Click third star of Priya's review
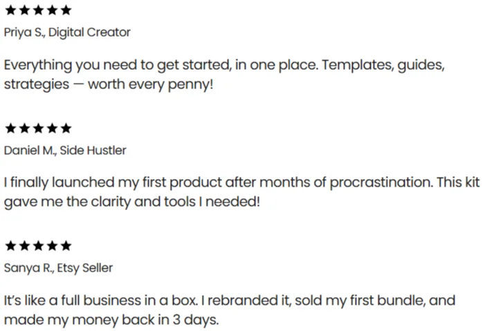 (38, 10)
